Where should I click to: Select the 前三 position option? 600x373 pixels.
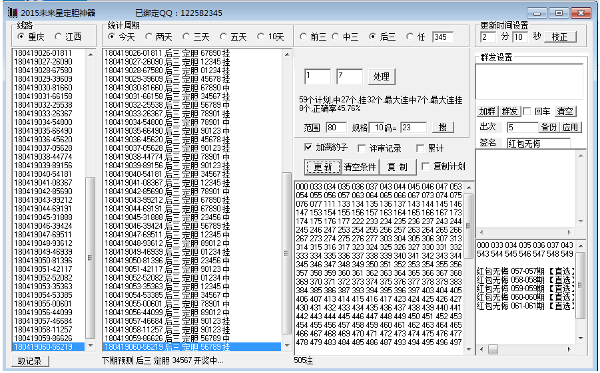304,37
